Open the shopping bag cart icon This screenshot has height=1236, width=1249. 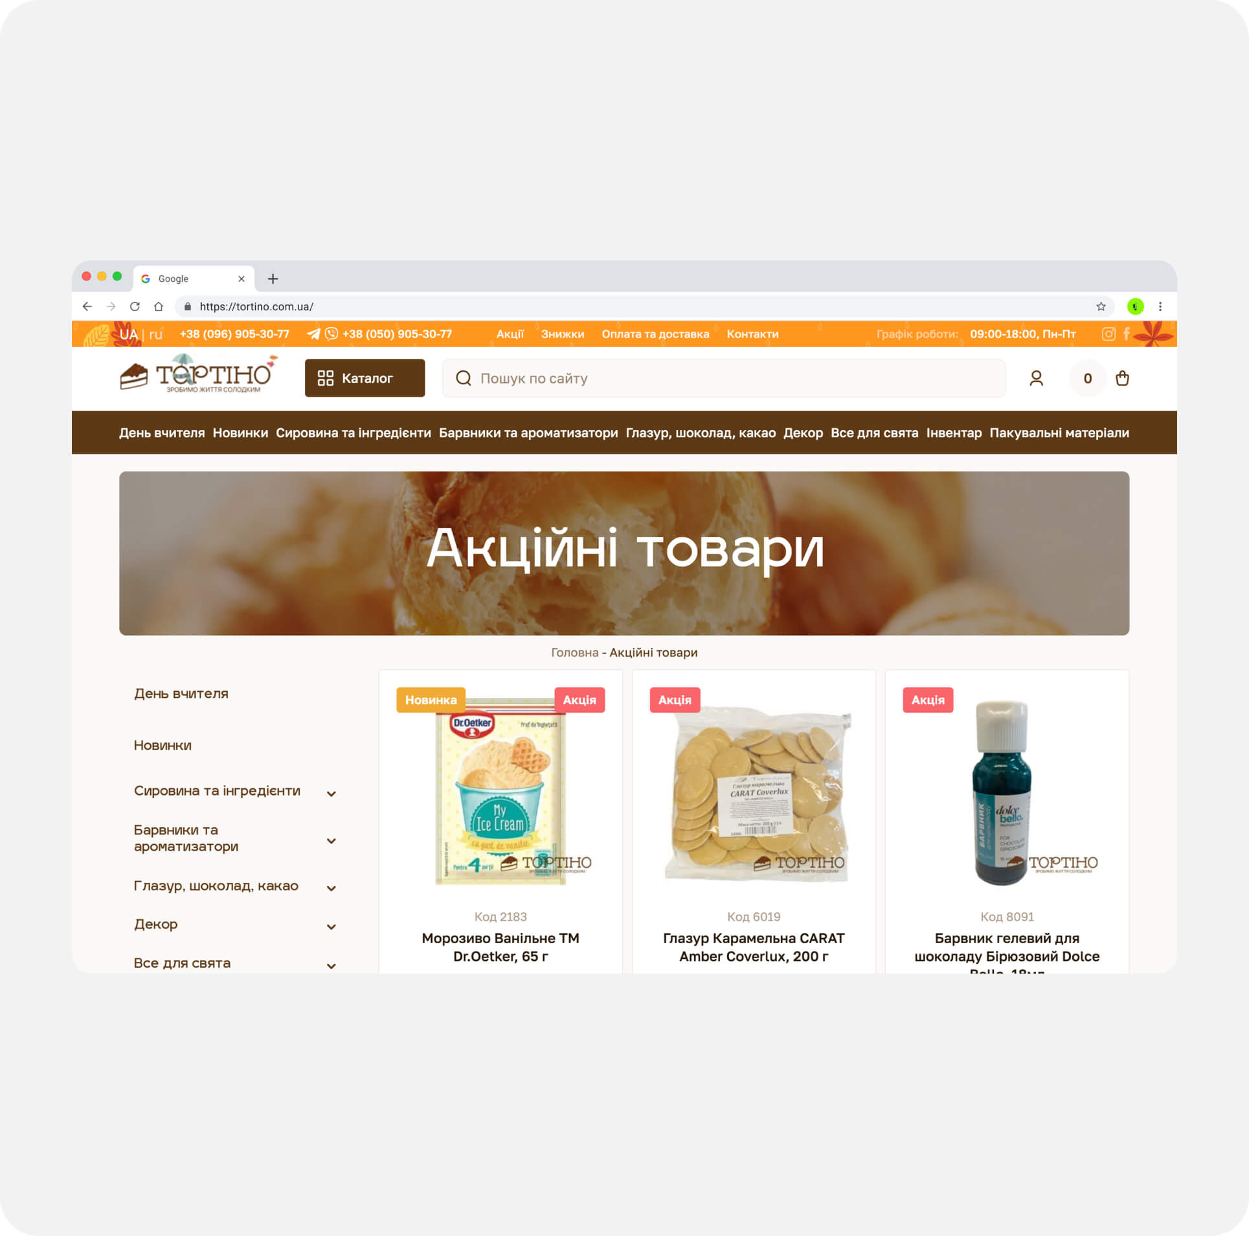1122,378
